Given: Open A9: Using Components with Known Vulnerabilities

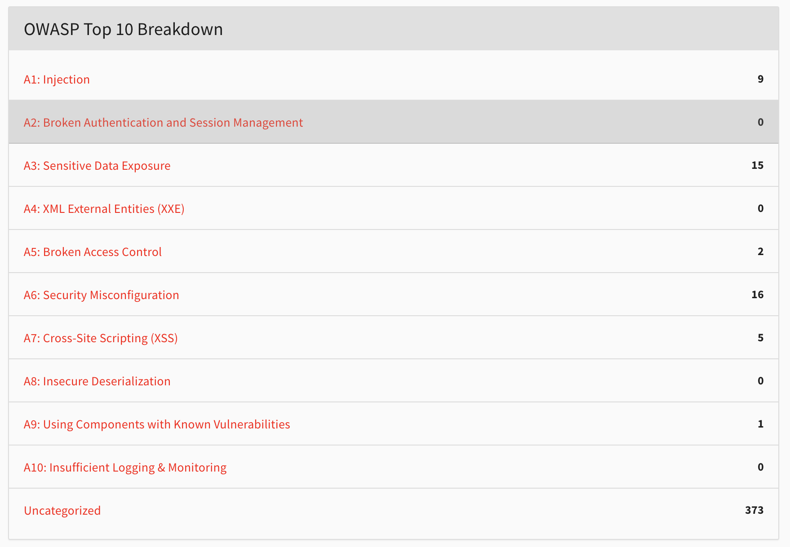Looking at the screenshot, I should coord(157,424).
